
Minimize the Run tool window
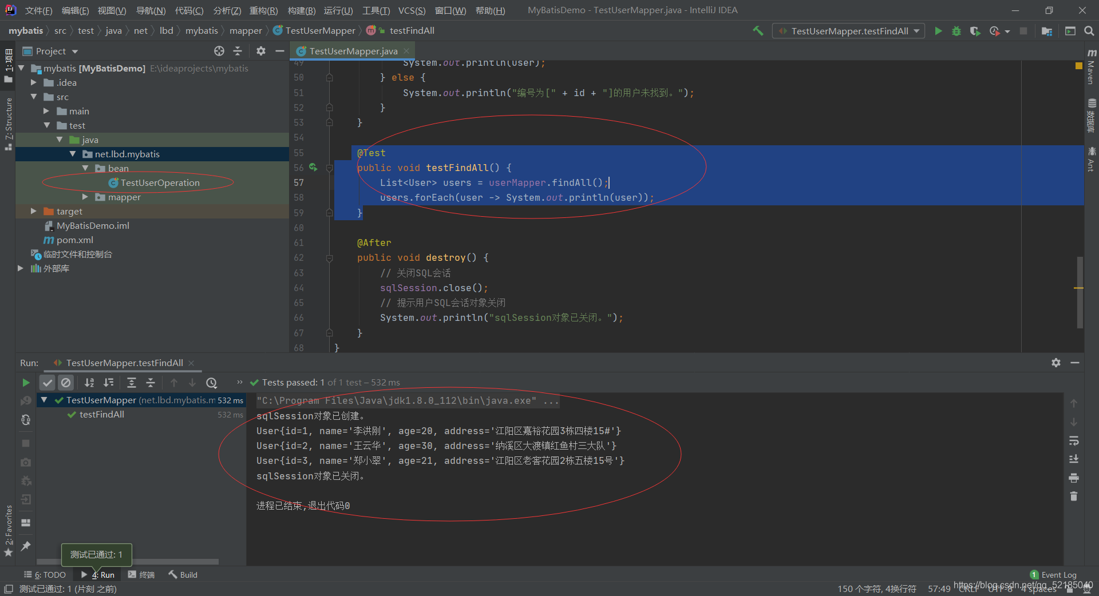[1075, 363]
